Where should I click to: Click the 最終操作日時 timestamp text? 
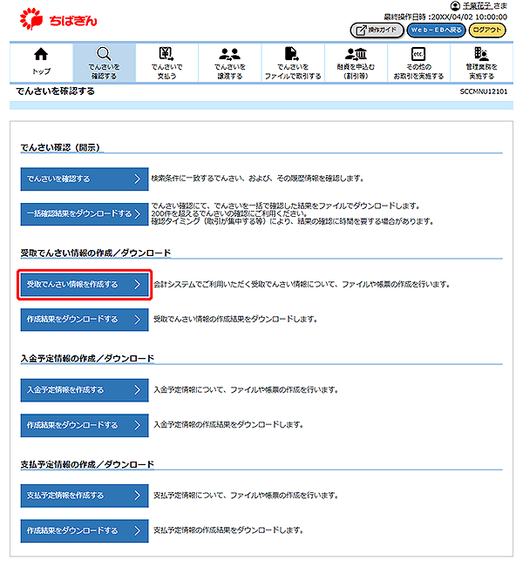tap(445, 17)
